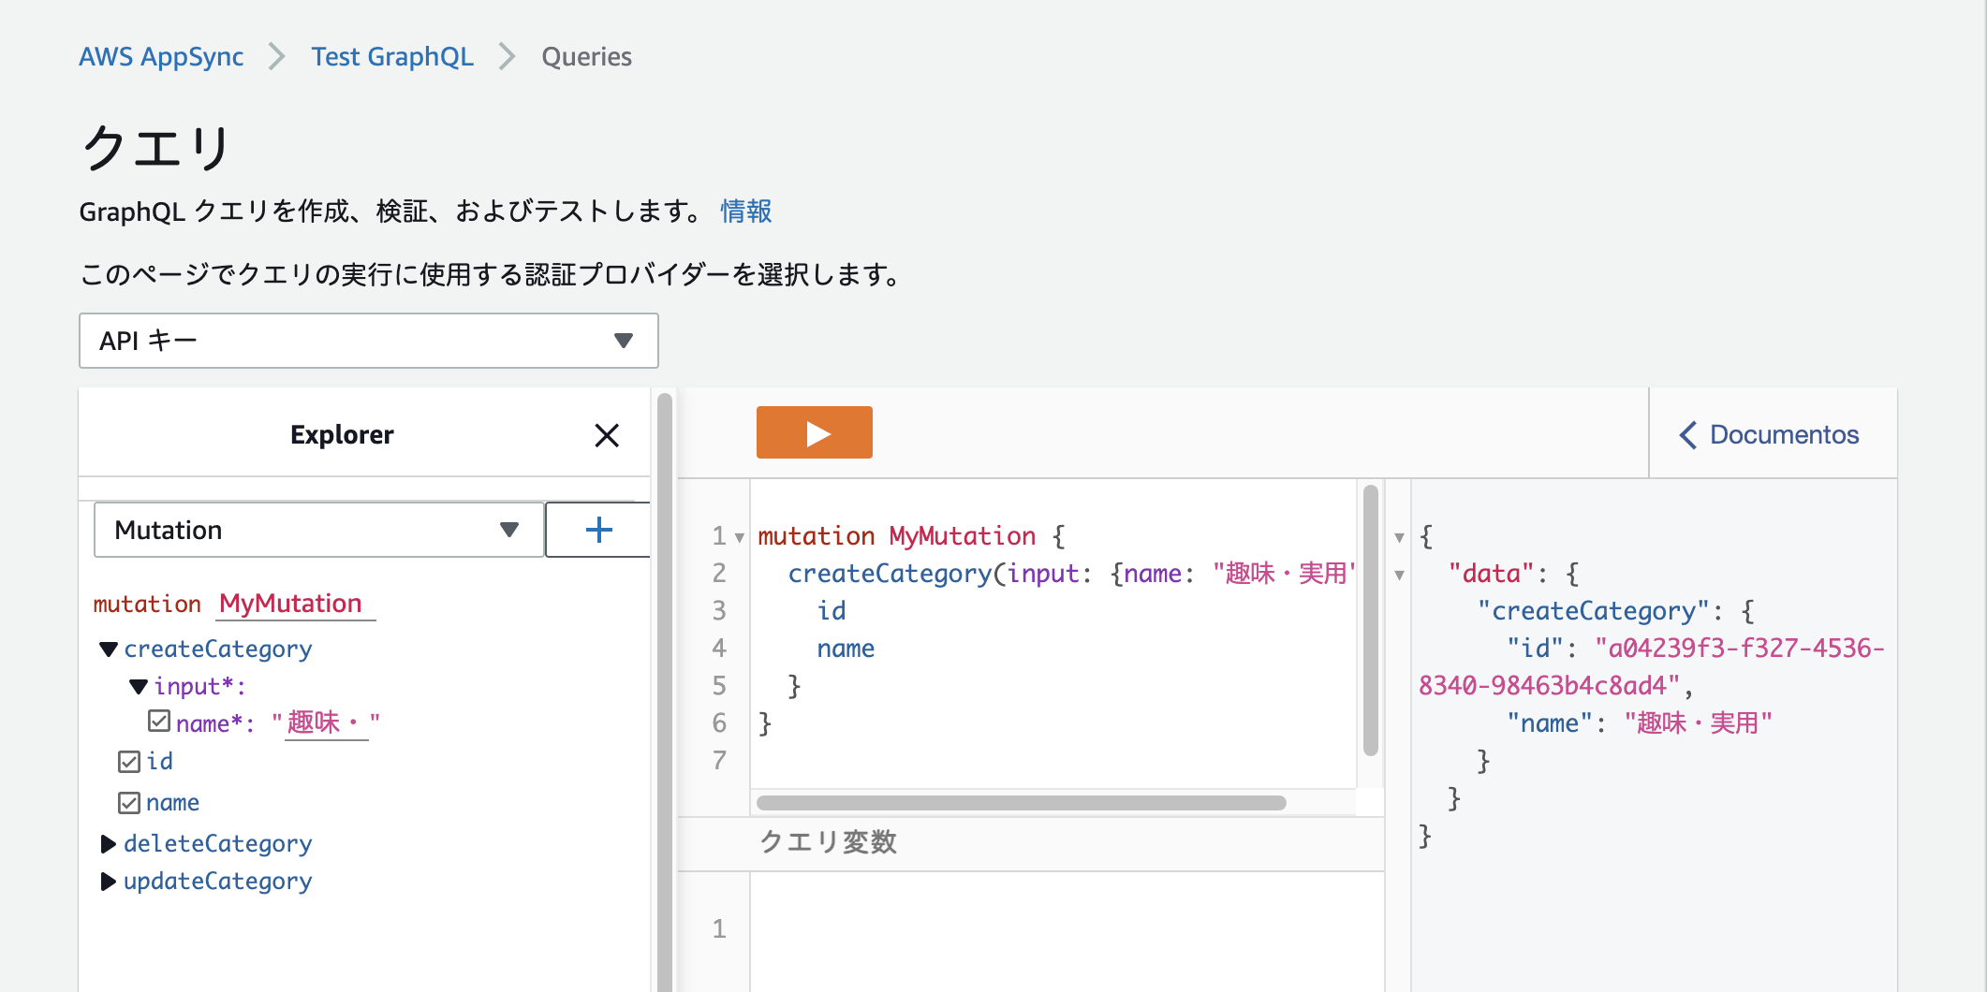
Task: Add a new mutation with the plus button
Action: click(598, 530)
